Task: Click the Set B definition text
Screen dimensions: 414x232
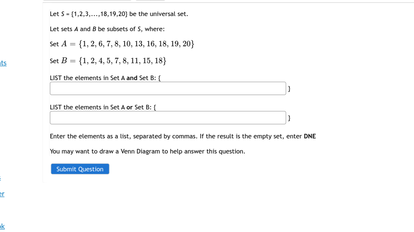Action: [x=108, y=61]
